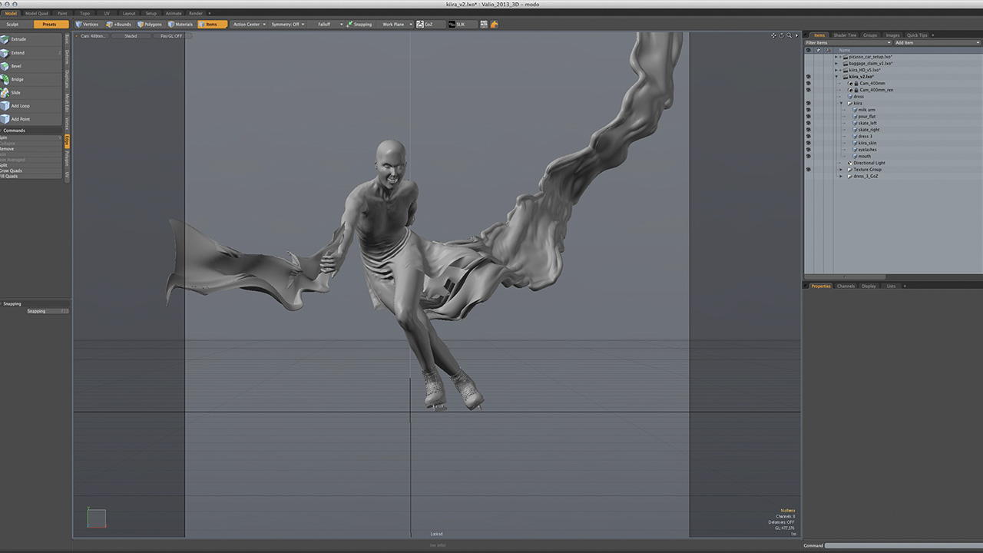Viewport: 983px width, 553px height.
Task: Click the RayGL:OFF viewport button
Action: point(171,36)
